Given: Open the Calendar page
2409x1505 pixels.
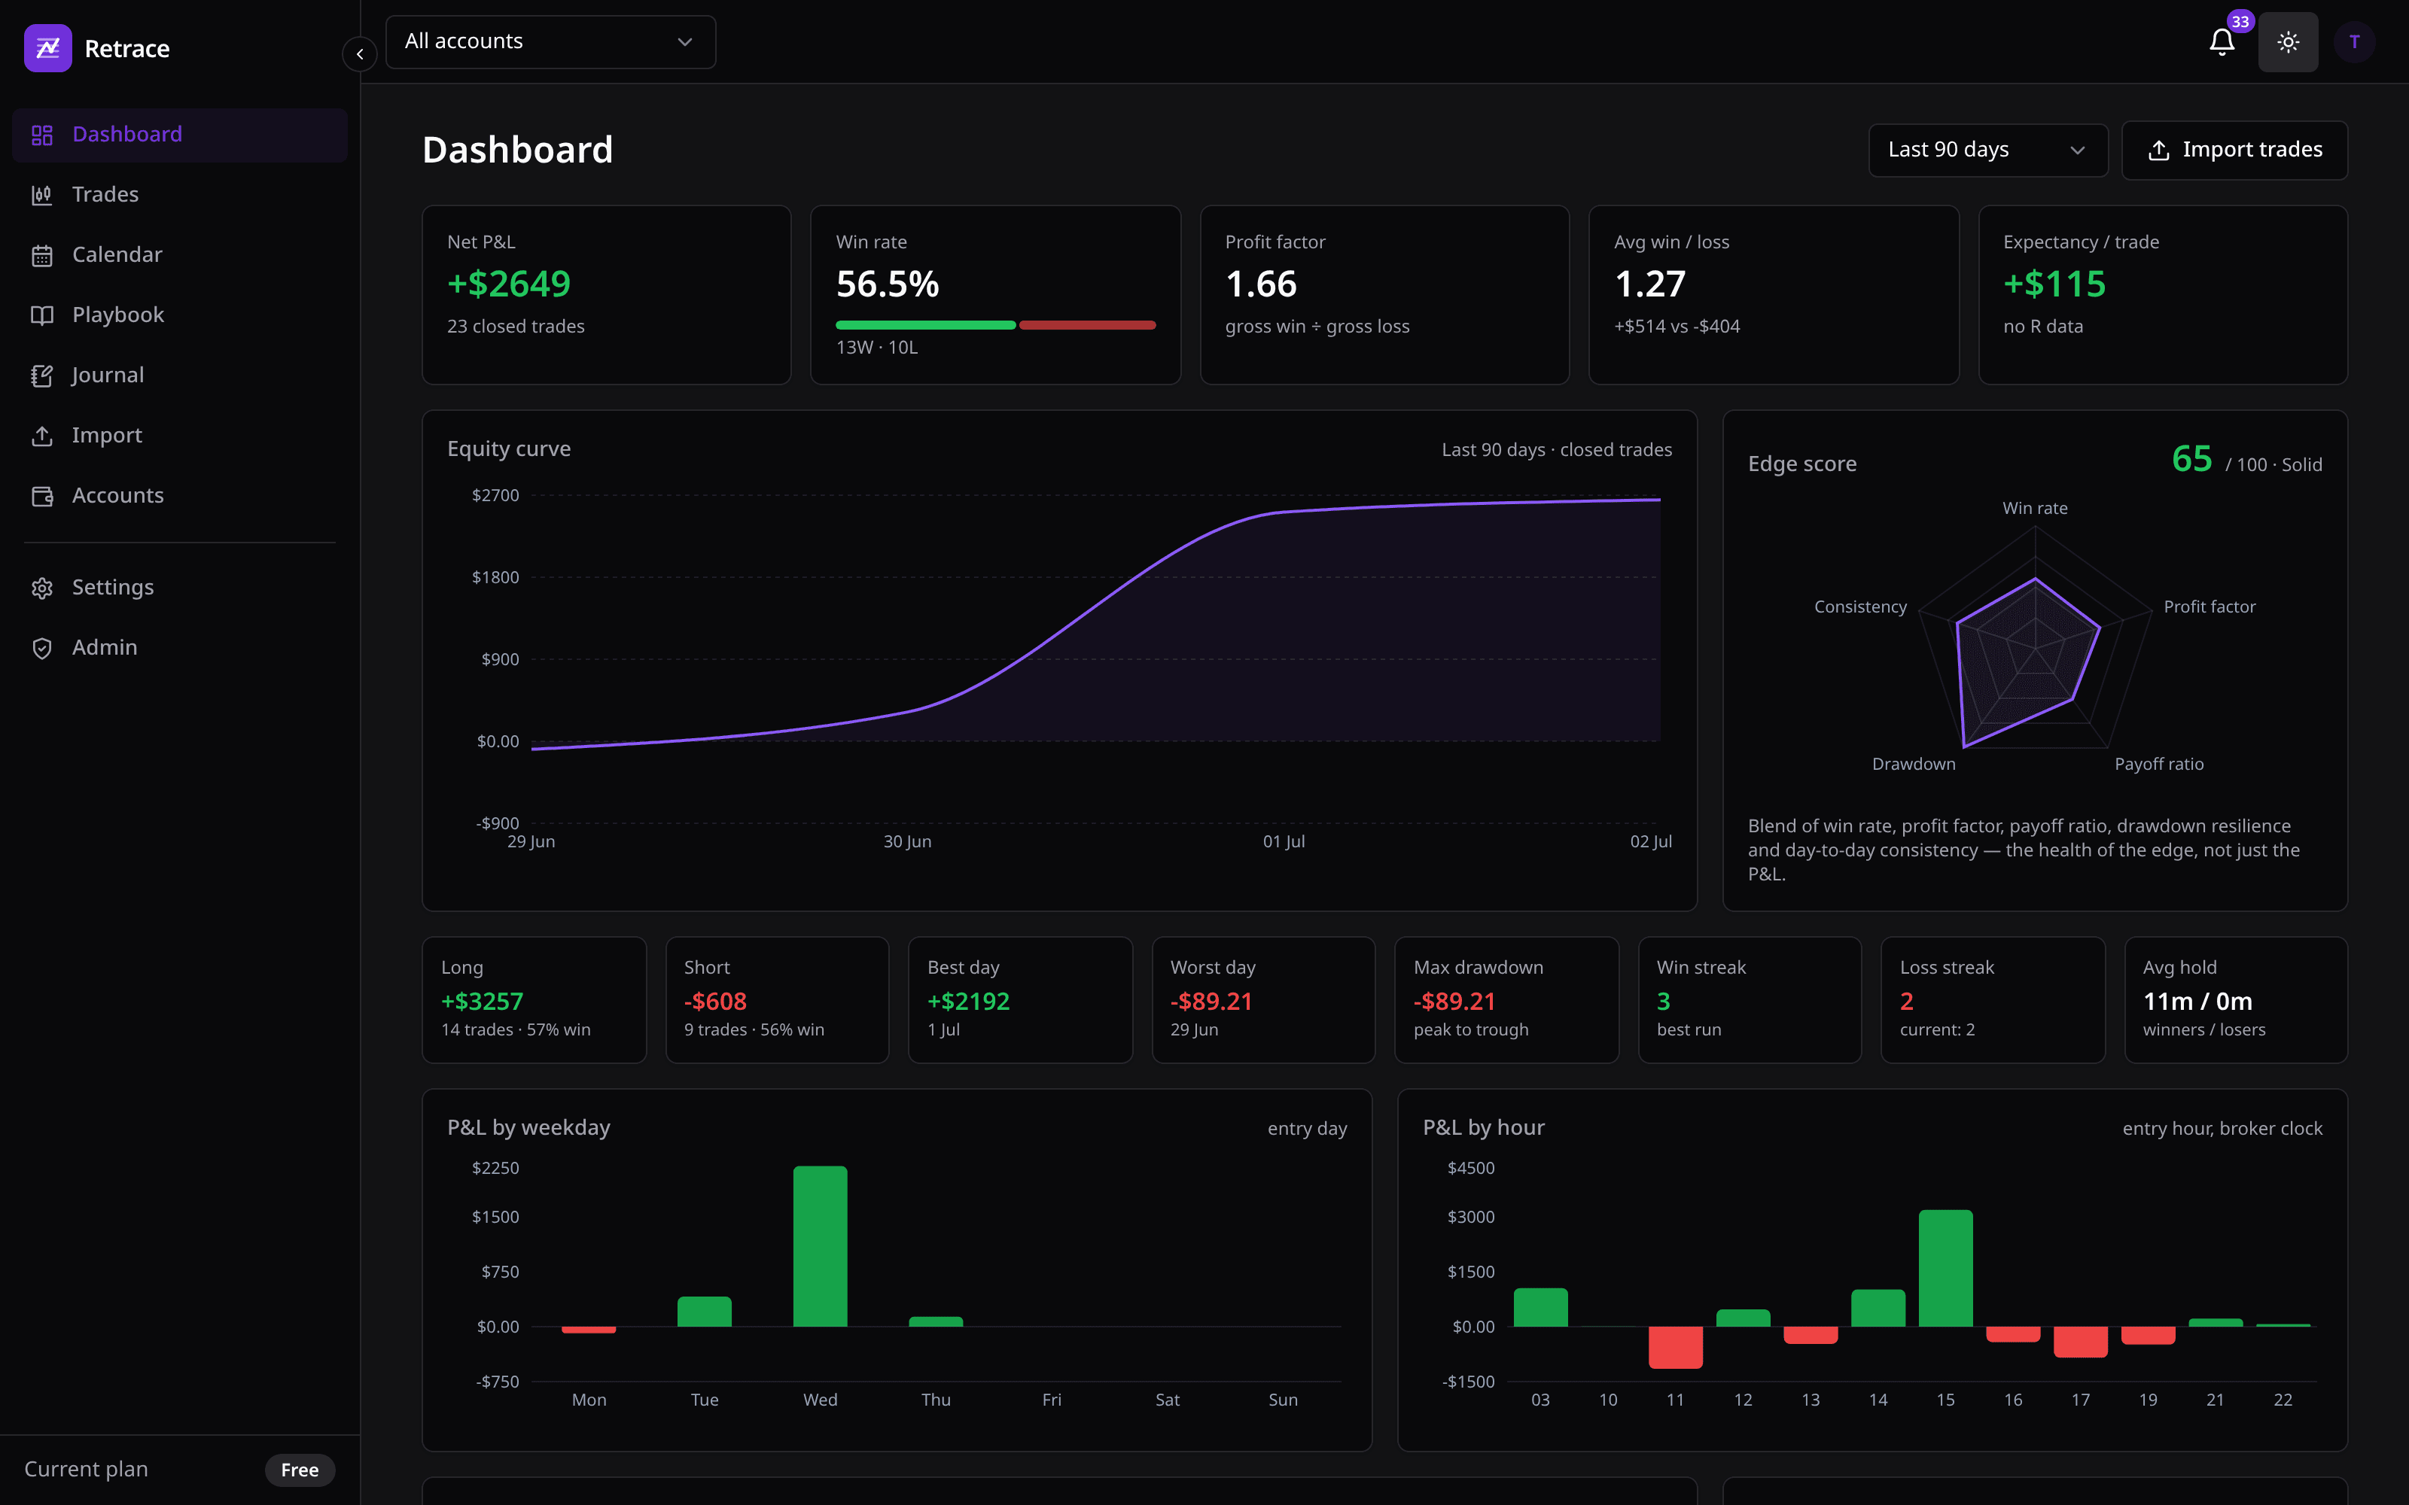Looking at the screenshot, I should pyautogui.click(x=179, y=255).
